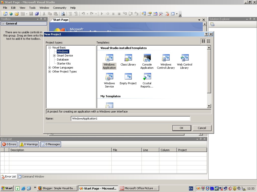Switch templates view to small icons

click(209, 41)
